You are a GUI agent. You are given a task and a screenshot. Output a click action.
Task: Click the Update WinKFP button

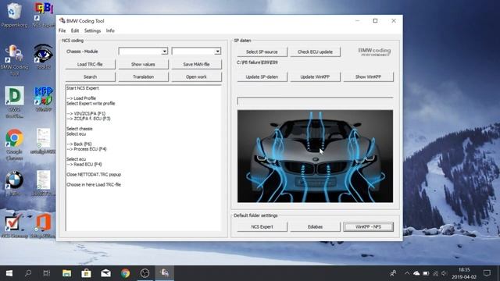315,76
